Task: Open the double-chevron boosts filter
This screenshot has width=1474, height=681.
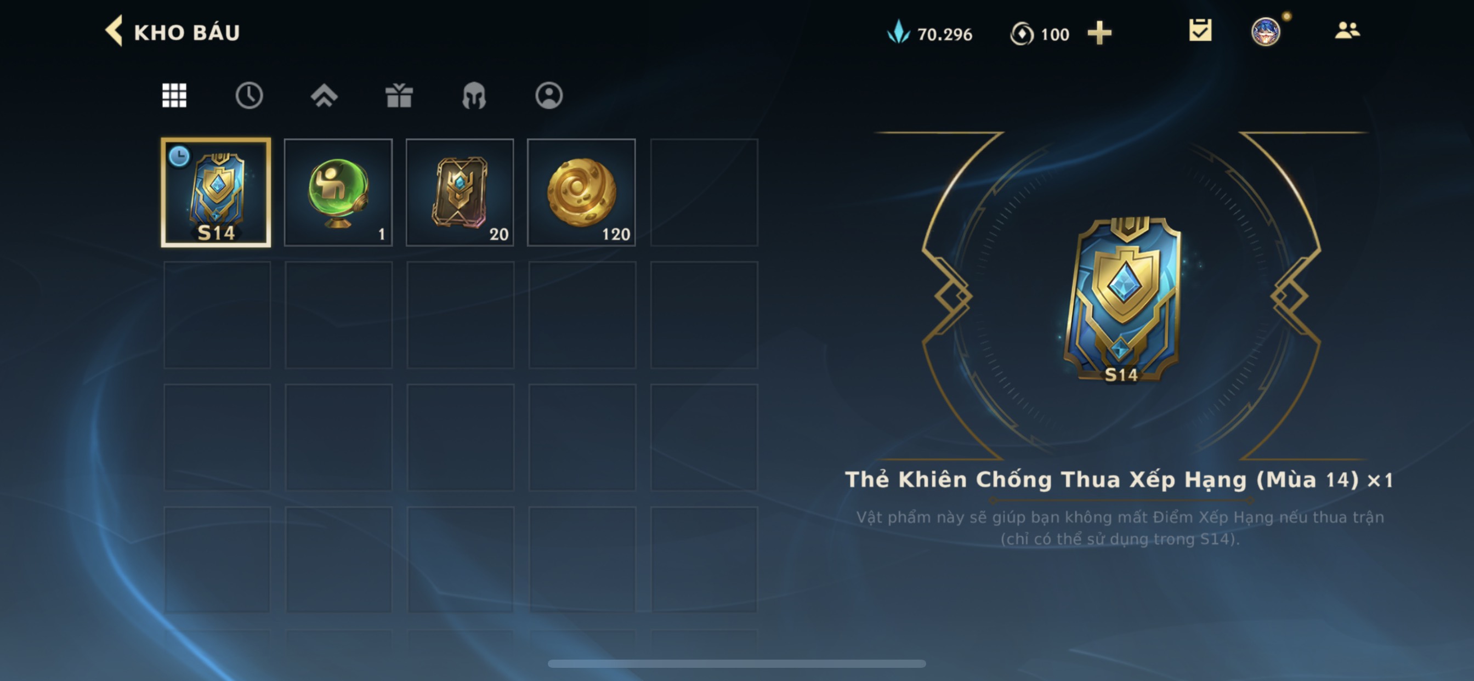Action: [324, 95]
